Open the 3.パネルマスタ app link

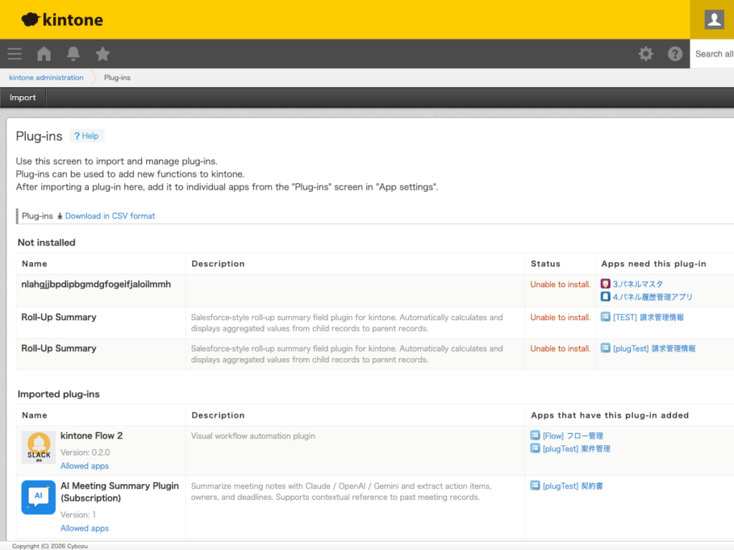pyautogui.click(x=637, y=284)
